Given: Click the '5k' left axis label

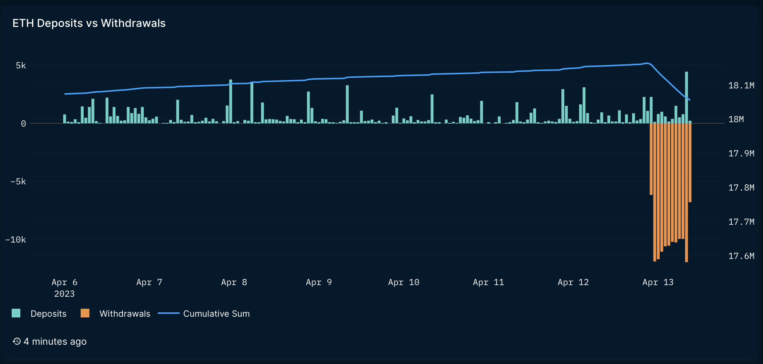Looking at the screenshot, I should (21, 65).
